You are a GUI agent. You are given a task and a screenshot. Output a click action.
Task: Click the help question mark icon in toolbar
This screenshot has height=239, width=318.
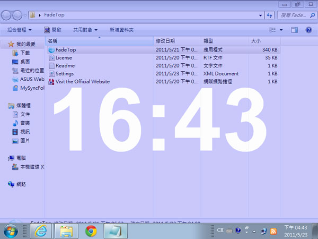[308, 30]
